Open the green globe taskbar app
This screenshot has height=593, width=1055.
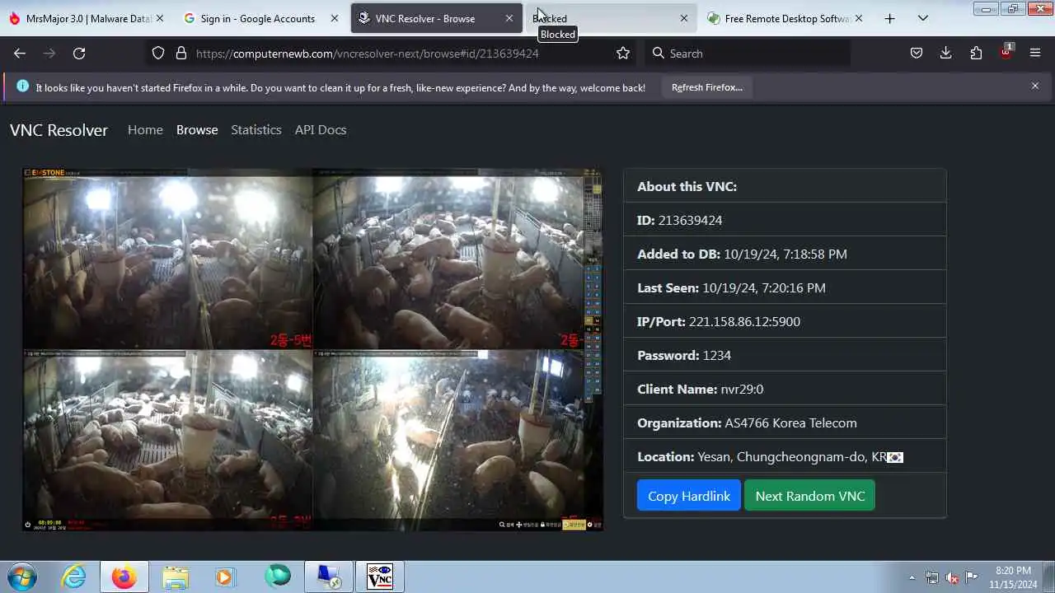[278, 577]
